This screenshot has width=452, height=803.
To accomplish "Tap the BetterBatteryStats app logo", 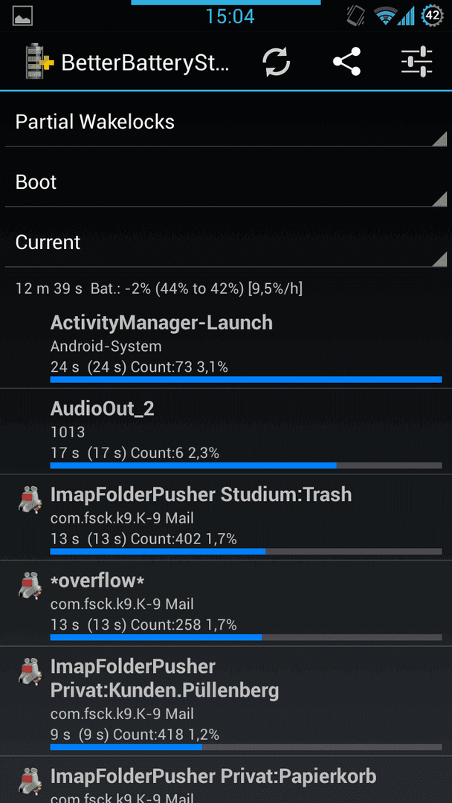I will [x=40, y=62].
